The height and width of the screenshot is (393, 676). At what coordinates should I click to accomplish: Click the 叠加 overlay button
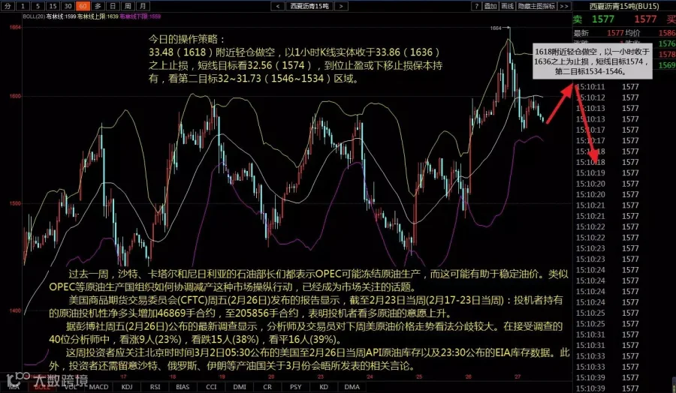tap(490, 6)
